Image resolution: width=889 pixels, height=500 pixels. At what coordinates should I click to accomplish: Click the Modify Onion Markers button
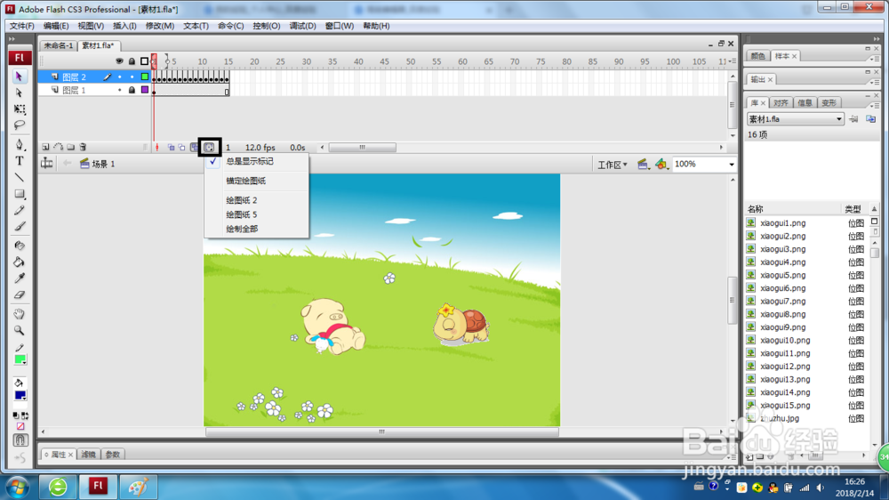point(209,147)
